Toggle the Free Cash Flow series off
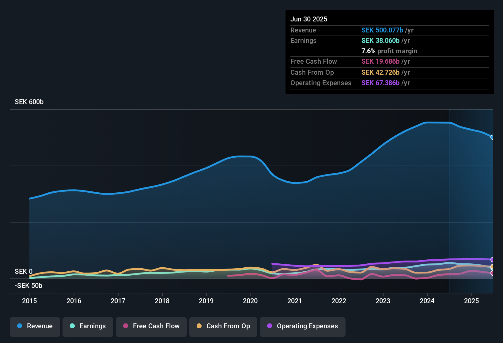 pos(151,326)
